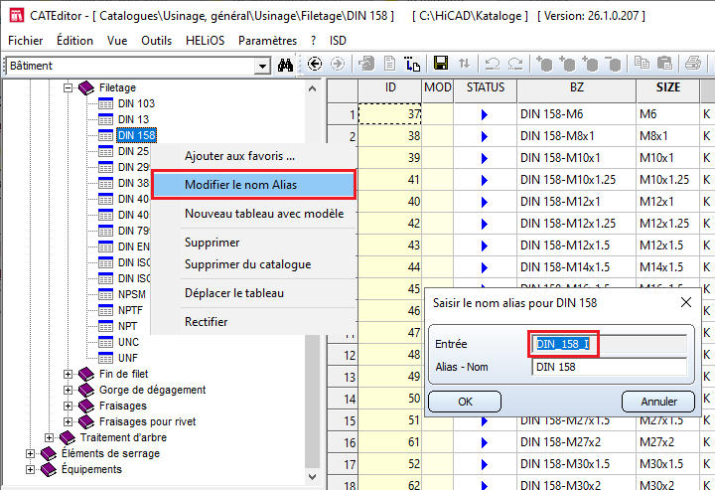This screenshot has height=490, width=715.
Task: Open the HELiOS menu
Action: (206, 41)
